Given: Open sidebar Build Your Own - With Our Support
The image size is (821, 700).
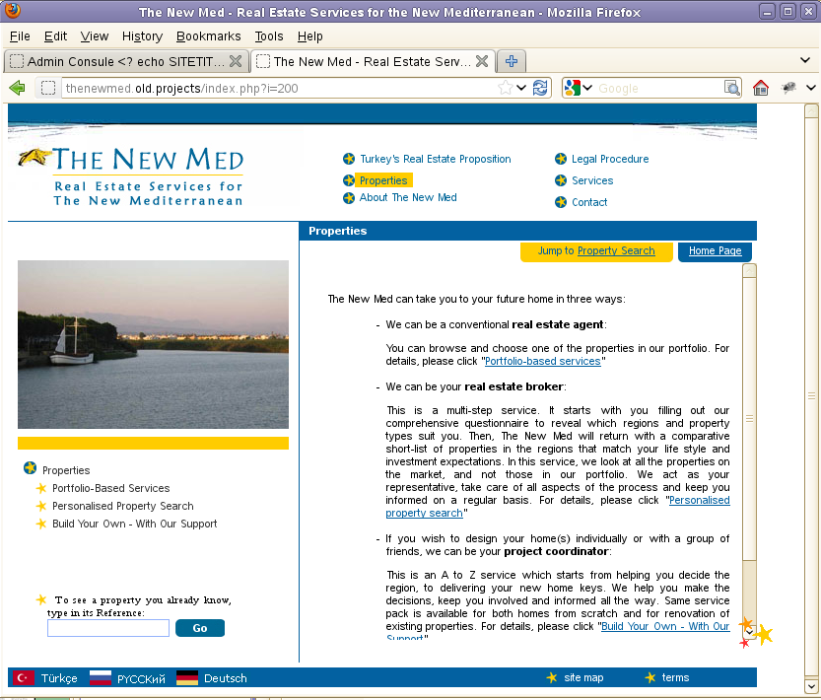Looking at the screenshot, I should pyautogui.click(x=135, y=524).
